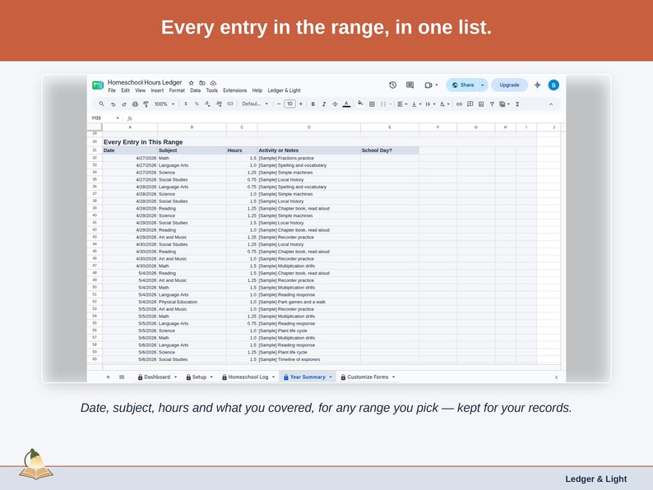The image size is (653, 490).
Task: Open the zoom 100% dropdown
Action: pyautogui.click(x=164, y=104)
